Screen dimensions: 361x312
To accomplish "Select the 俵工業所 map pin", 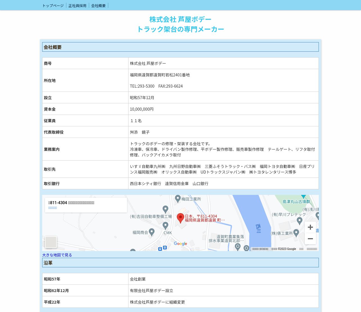I will pos(296,233).
